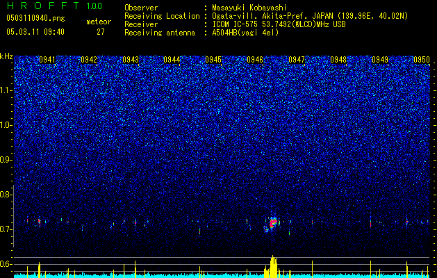Click the 0.6 kHz axis label
This screenshot has height=278, width=437.
[6, 264]
